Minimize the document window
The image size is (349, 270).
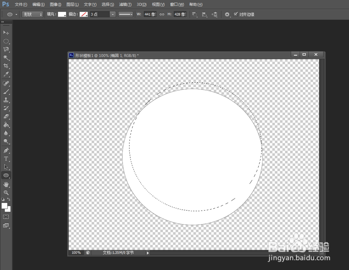coord(296,54)
